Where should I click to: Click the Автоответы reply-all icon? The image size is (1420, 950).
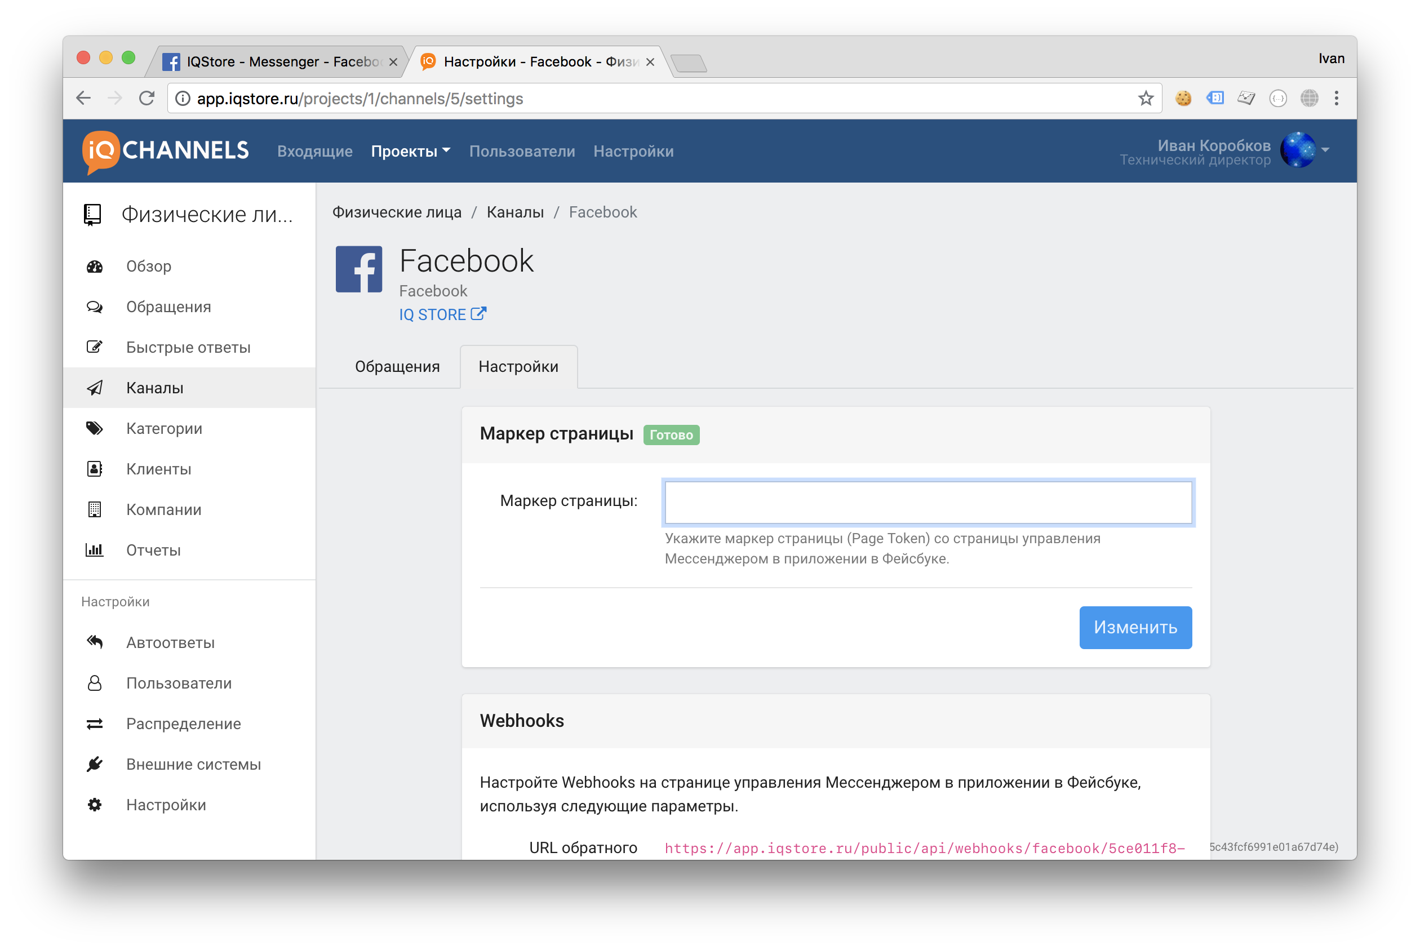[95, 642]
